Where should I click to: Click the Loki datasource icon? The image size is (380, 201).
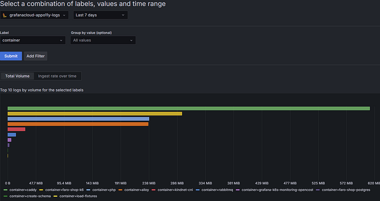pos(5,15)
